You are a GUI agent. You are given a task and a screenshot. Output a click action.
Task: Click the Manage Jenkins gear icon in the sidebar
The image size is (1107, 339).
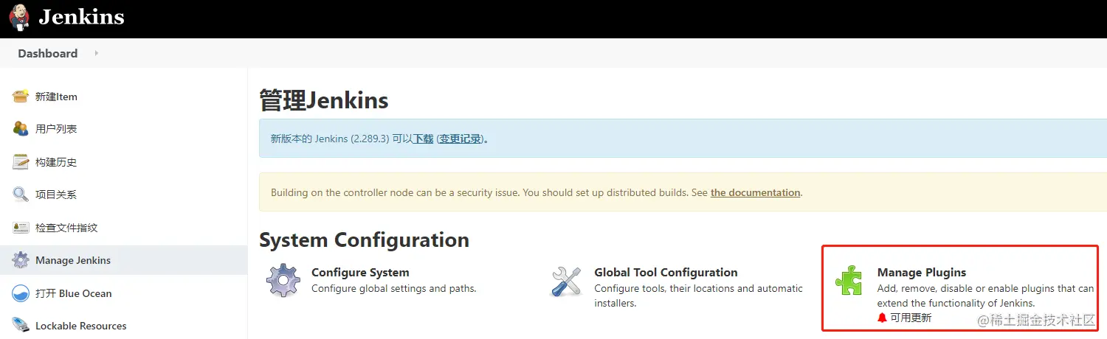click(x=21, y=260)
